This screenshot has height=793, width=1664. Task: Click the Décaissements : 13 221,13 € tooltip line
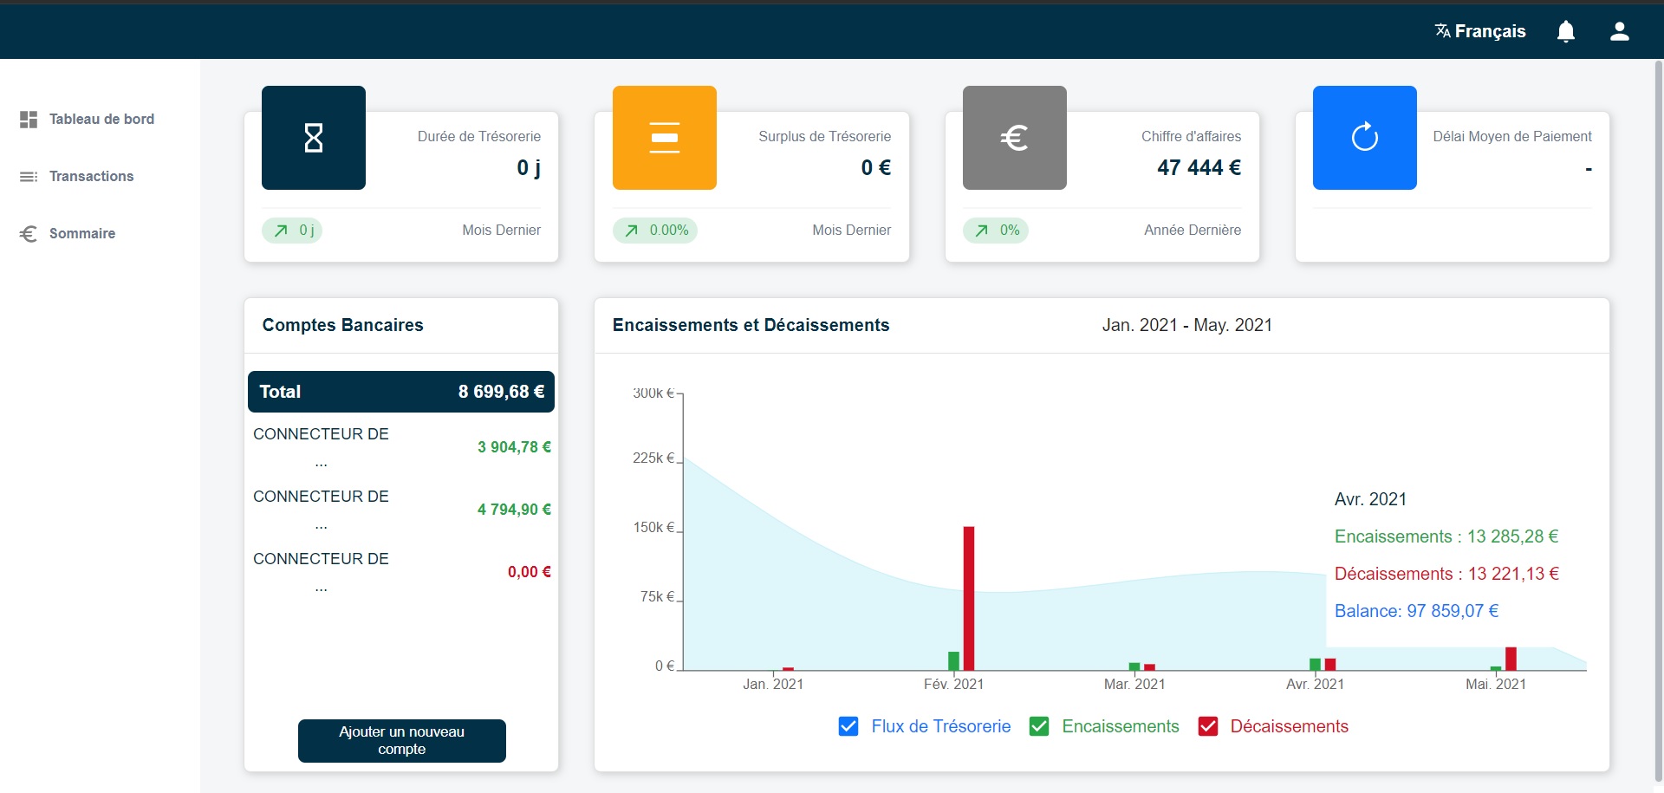click(x=1447, y=574)
